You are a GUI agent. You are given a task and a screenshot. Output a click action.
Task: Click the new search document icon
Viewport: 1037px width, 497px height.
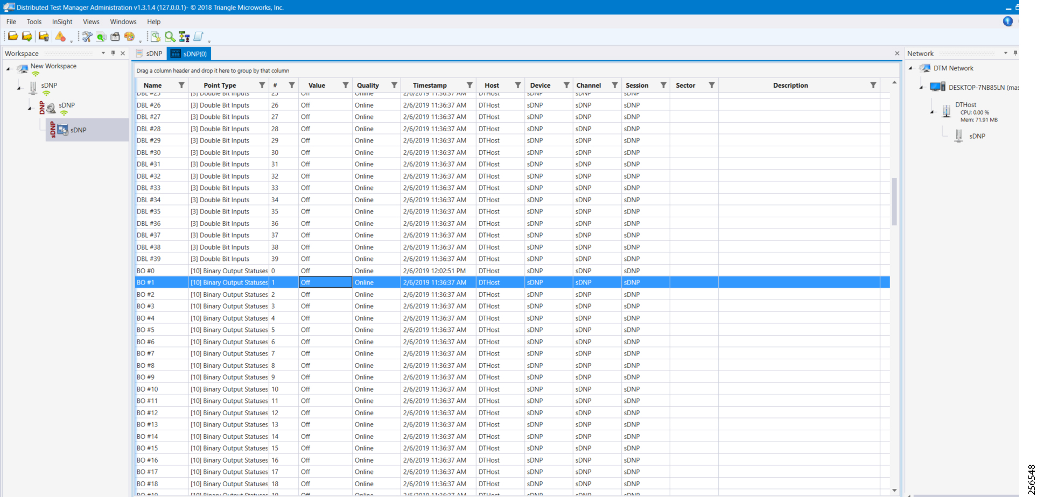point(156,37)
